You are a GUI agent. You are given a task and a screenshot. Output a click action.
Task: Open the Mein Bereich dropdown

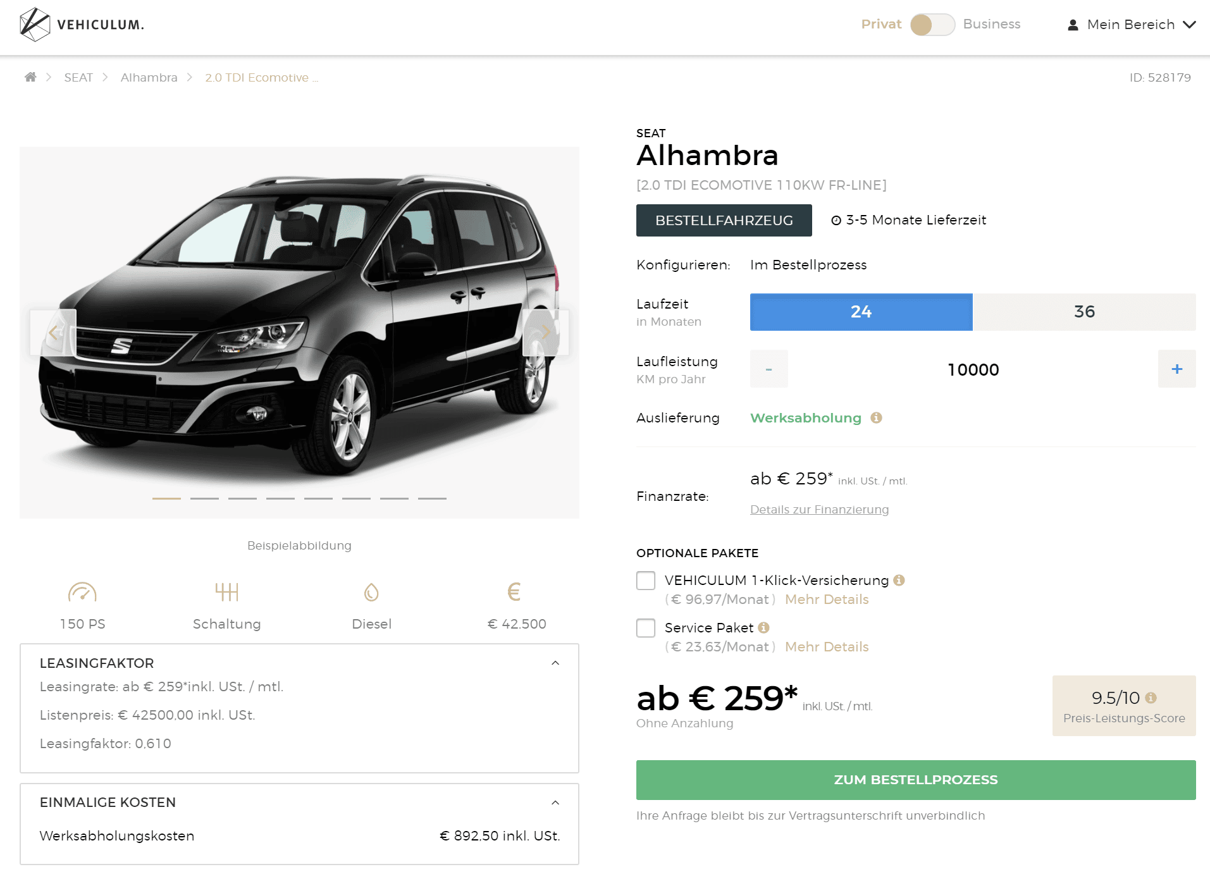pos(1132,25)
